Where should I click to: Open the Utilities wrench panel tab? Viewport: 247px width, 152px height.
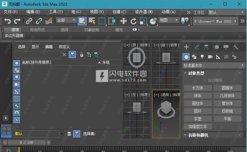click(236, 47)
